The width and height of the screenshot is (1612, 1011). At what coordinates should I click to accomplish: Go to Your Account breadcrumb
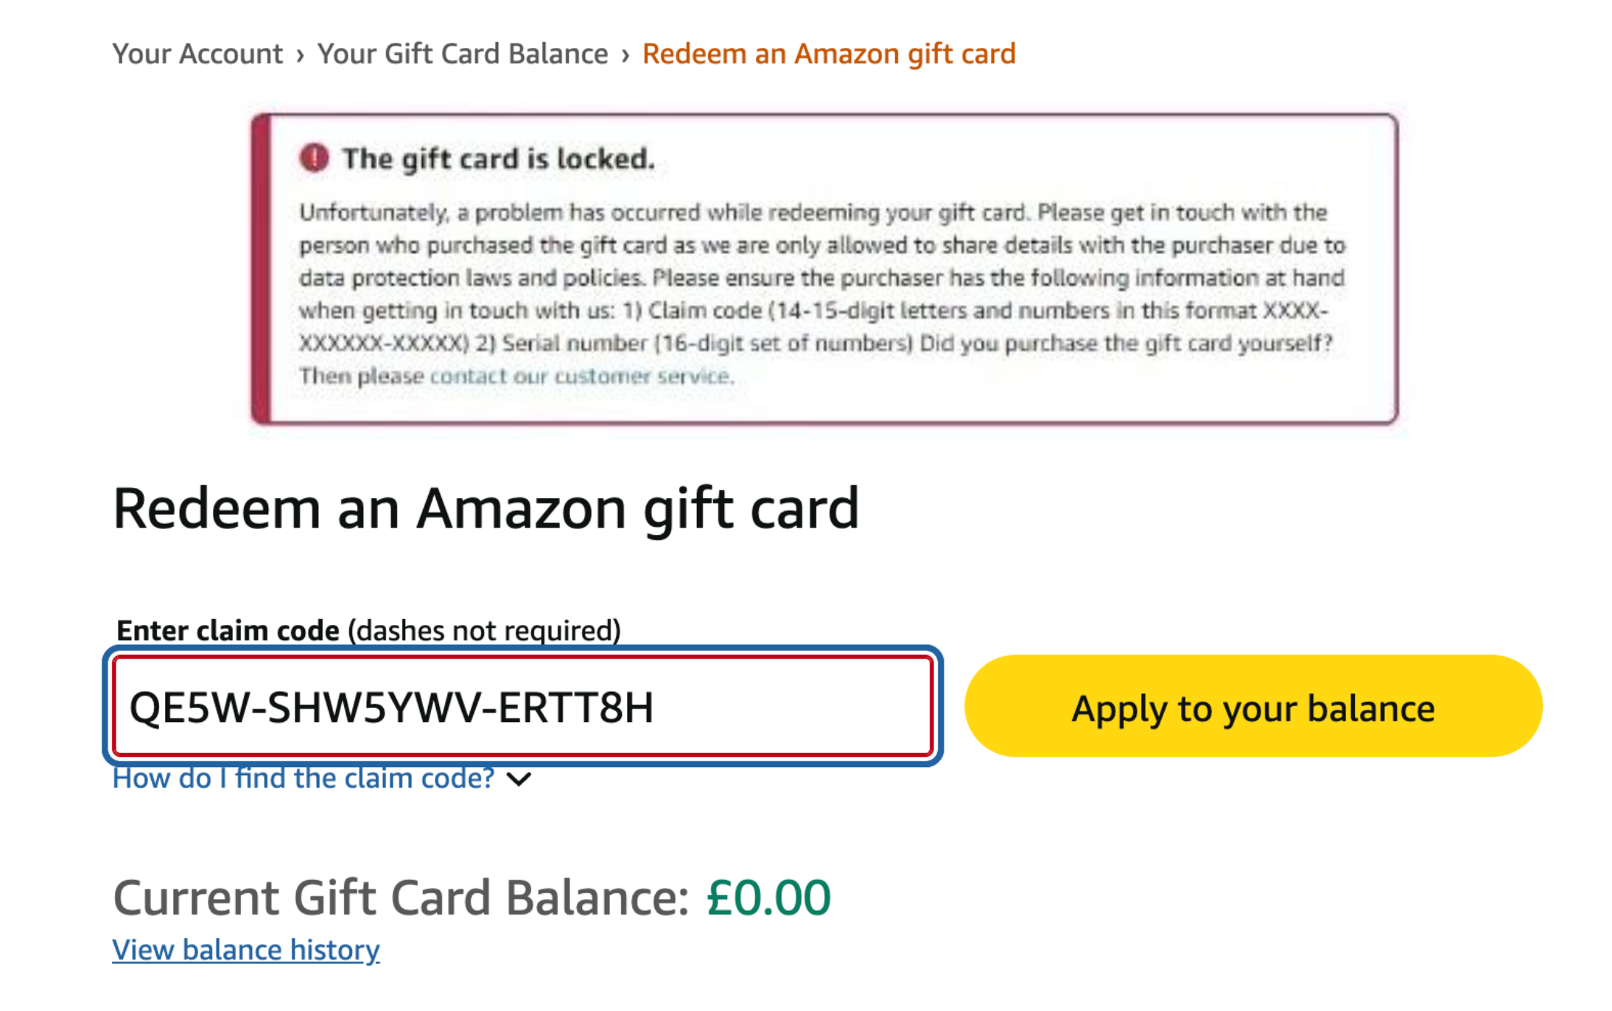[197, 54]
